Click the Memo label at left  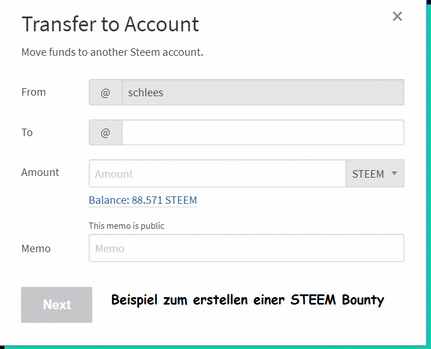click(36, 248)
